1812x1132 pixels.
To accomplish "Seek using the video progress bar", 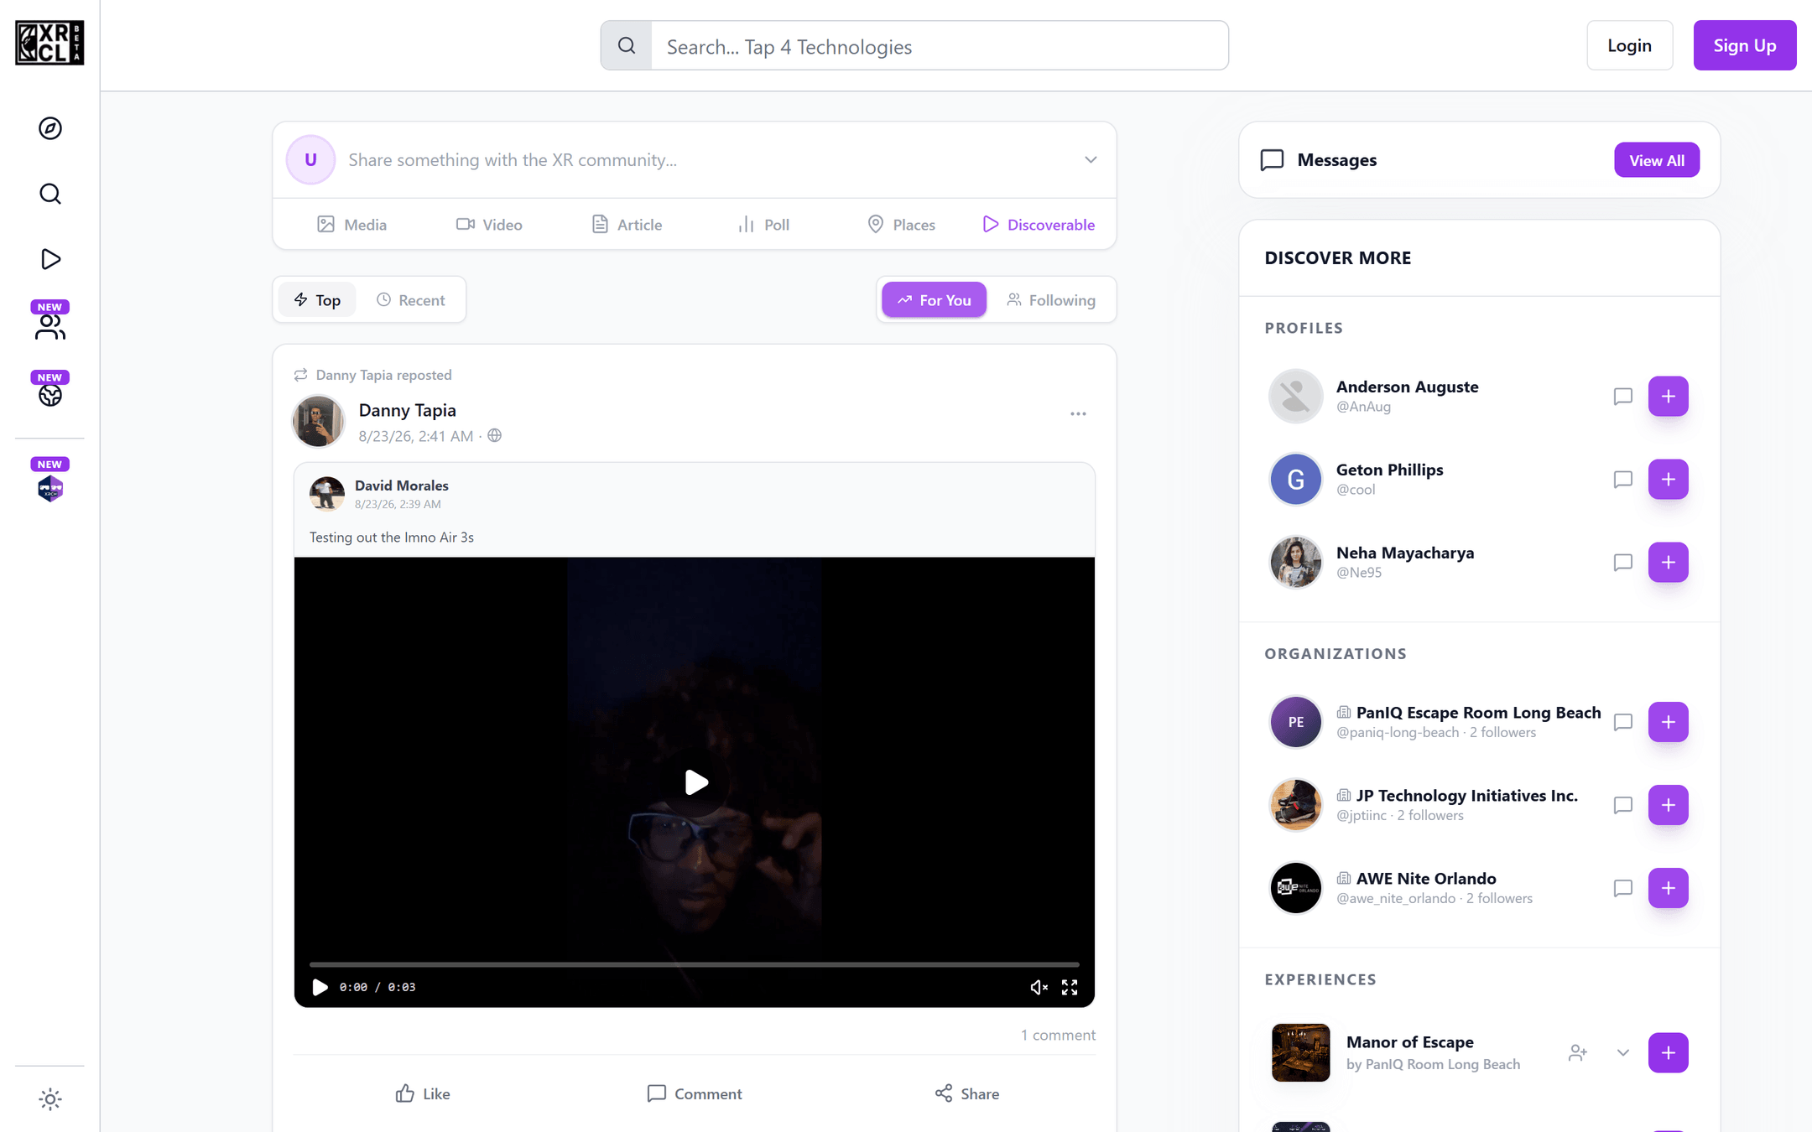I will (x=694, y=964).
